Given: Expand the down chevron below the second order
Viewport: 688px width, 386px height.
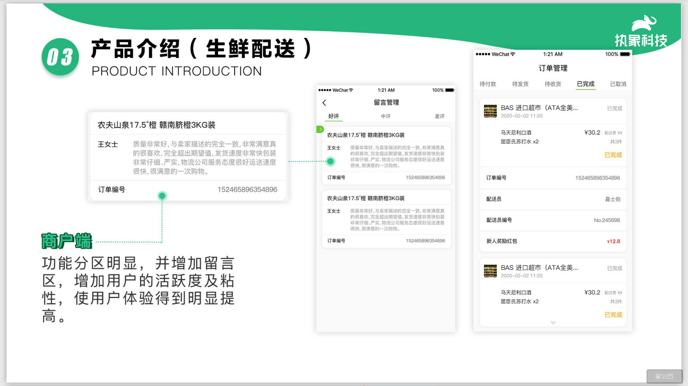Looking at the screenshot, I should [x=553, y=323].
